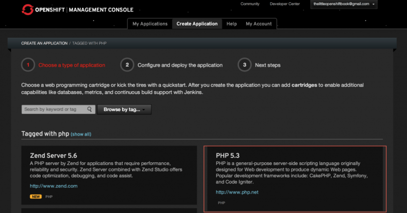Click the show all link

pos(81,134)
